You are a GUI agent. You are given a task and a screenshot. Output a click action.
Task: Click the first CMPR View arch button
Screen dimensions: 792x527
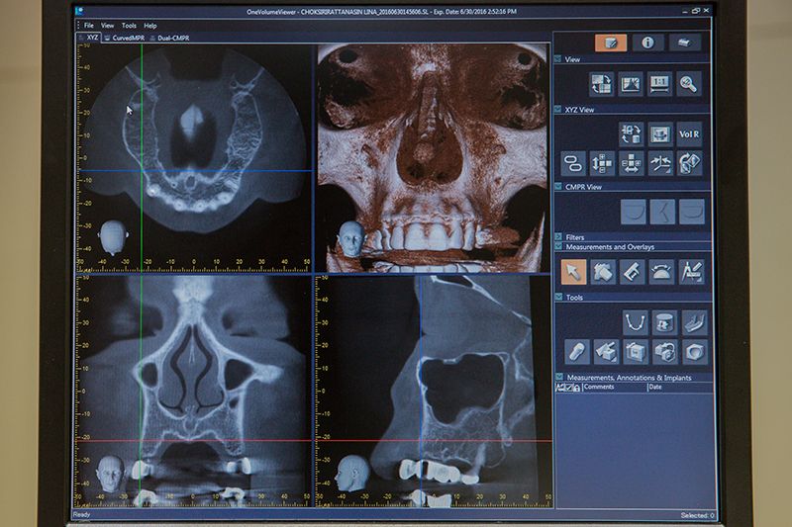coord(633,212)
